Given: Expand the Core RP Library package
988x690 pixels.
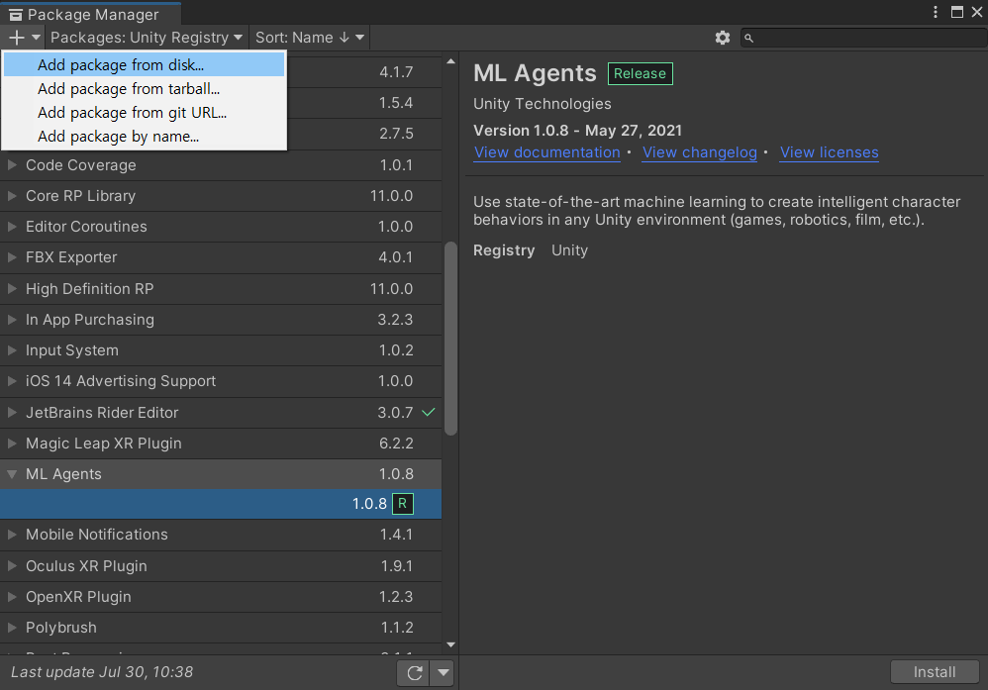Looking at the screenshot, I should [x=12, y=196].
